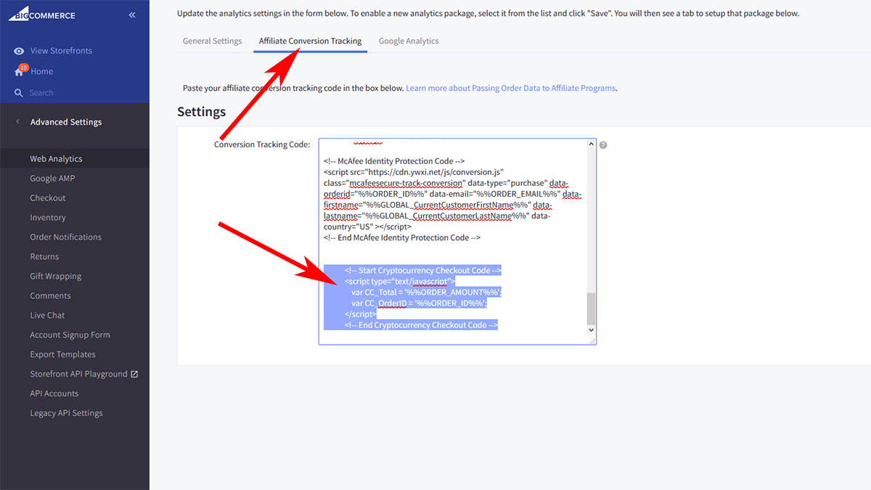Click the textarea scrollbar thumb
The width and height of the screenshot is (871, 490).
pos(591,309)
